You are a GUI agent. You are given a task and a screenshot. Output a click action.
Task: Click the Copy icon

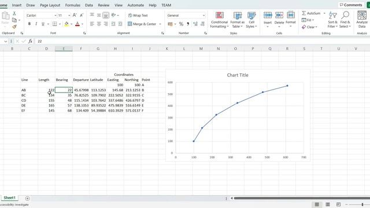(14, 20)
